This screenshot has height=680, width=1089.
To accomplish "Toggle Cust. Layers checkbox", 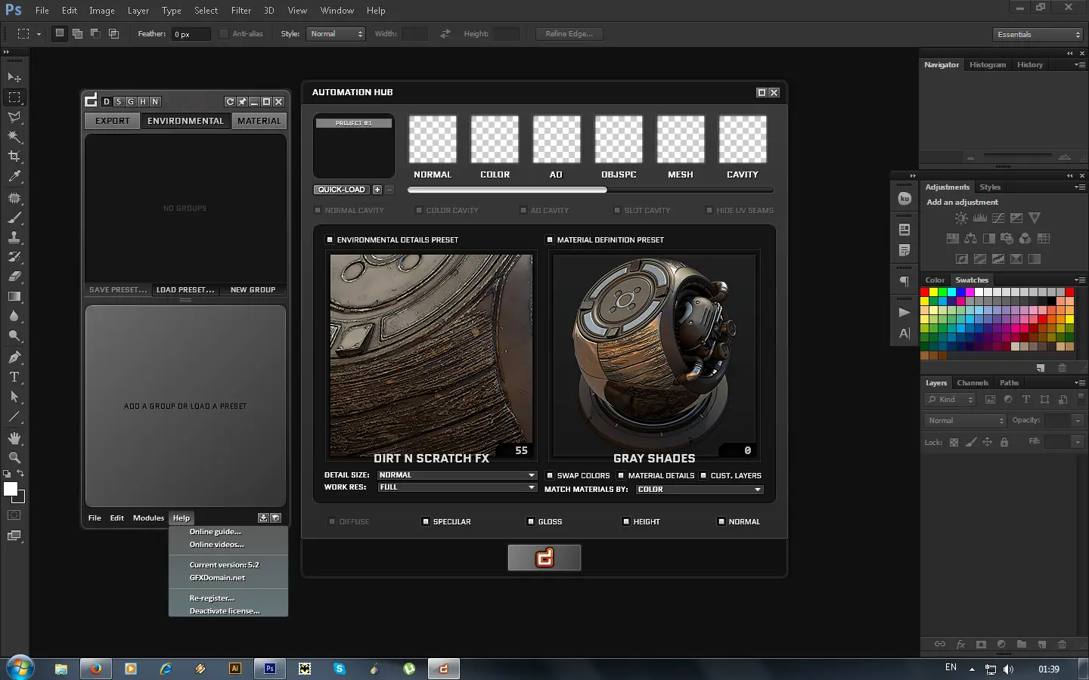I will point(703,476).
